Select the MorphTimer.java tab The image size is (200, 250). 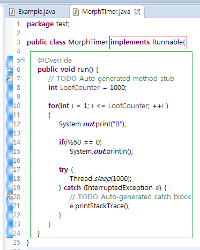click(106, 12)
